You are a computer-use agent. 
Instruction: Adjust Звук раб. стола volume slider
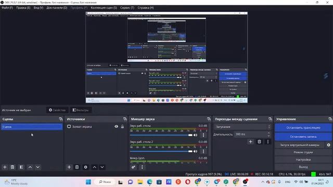(x=161, y=135)
